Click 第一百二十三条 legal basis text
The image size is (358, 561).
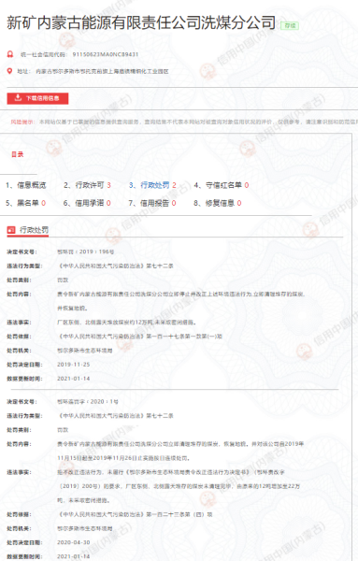pos(135,514)
